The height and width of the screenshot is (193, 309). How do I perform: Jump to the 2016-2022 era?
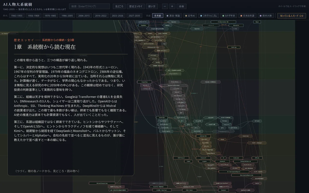point(101,16)
